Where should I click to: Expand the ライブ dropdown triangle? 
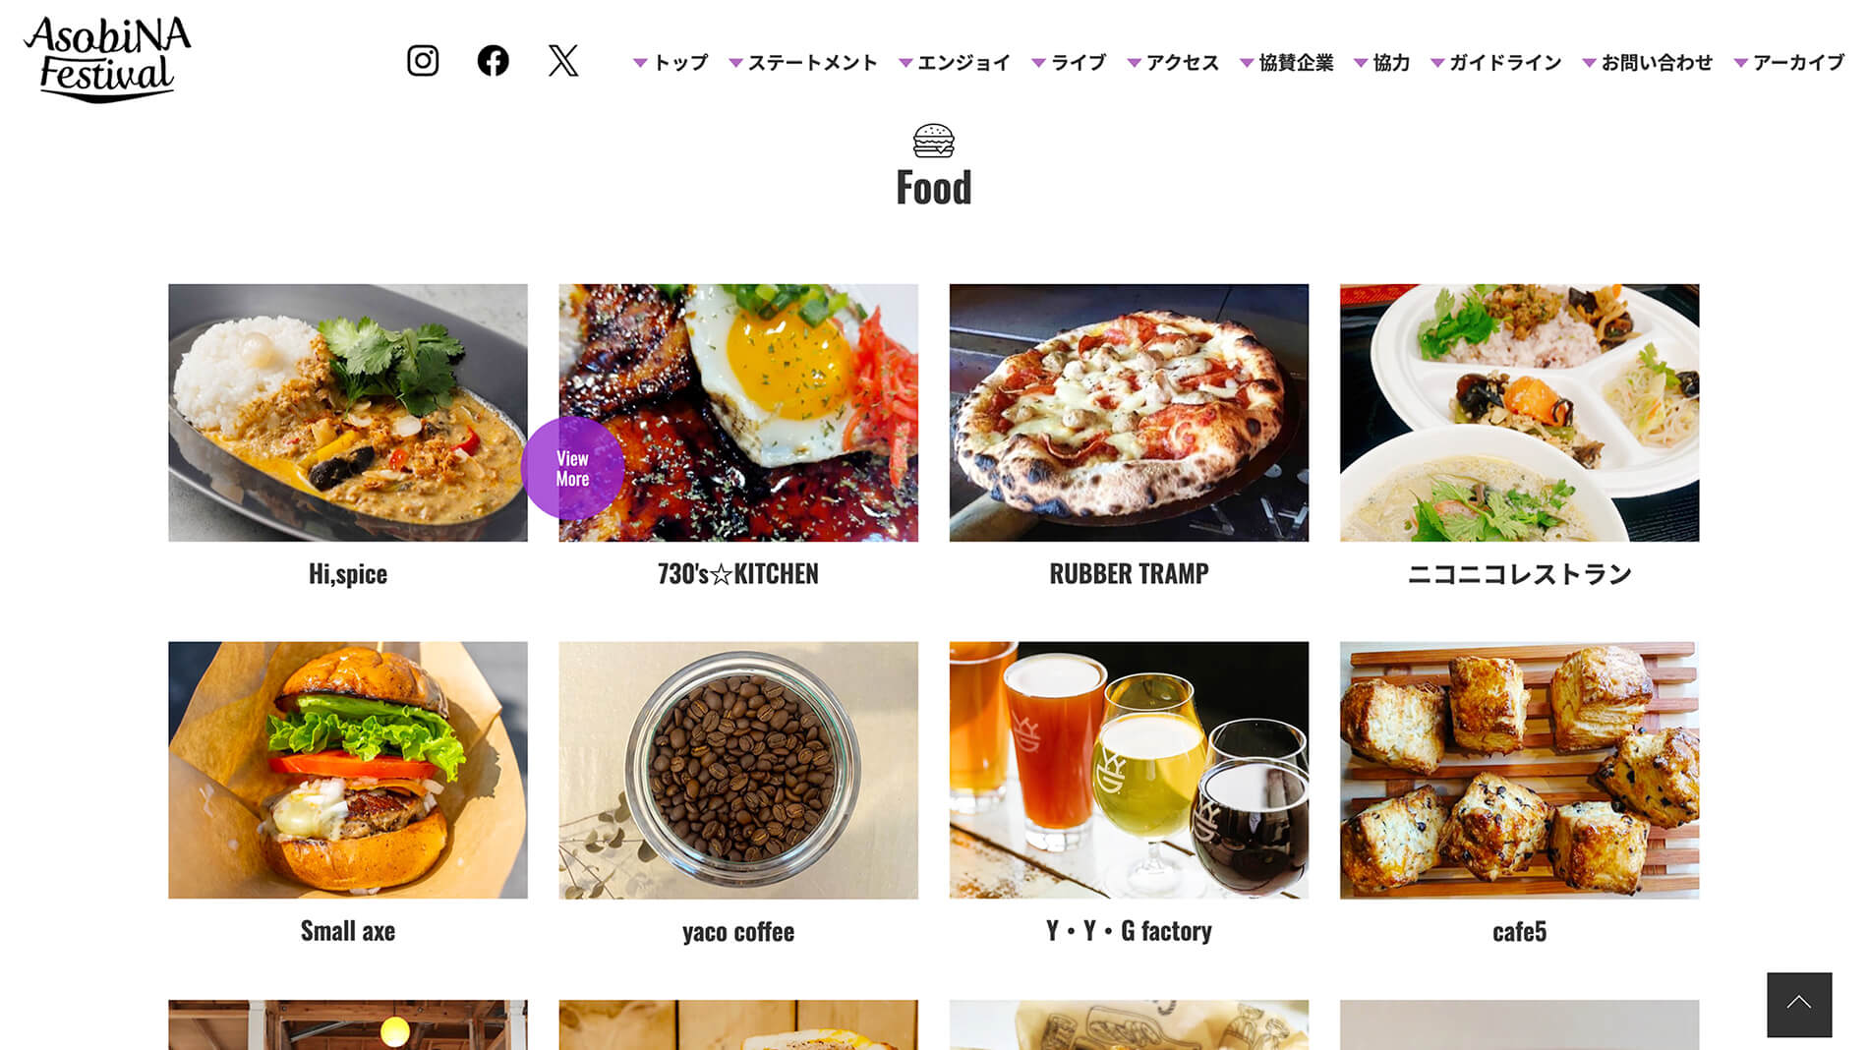1038,63
